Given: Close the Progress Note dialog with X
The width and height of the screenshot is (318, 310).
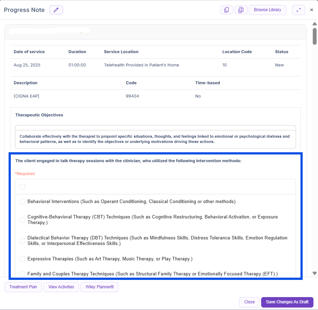Looking at the screenshot, I should coord(312,10).
